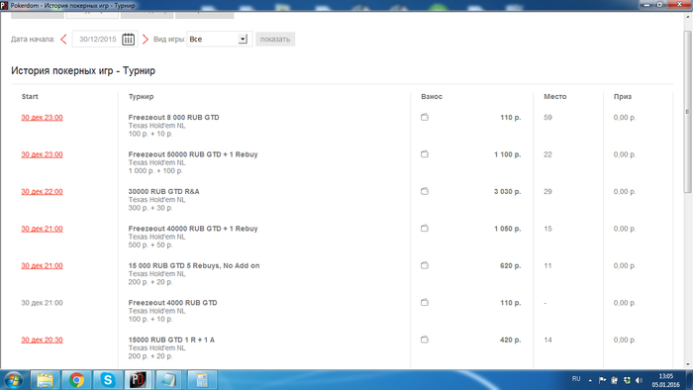Click the 420 р. buy-in value

(511, 341)
